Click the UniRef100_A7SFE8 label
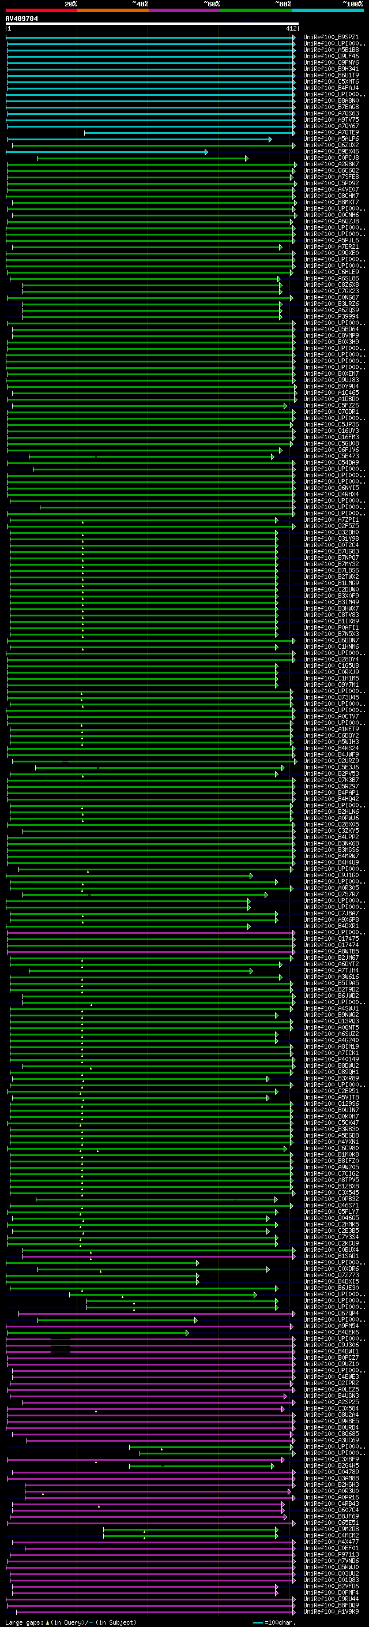The height and width of the screenshot is (1627, 369). pos(331,177)
